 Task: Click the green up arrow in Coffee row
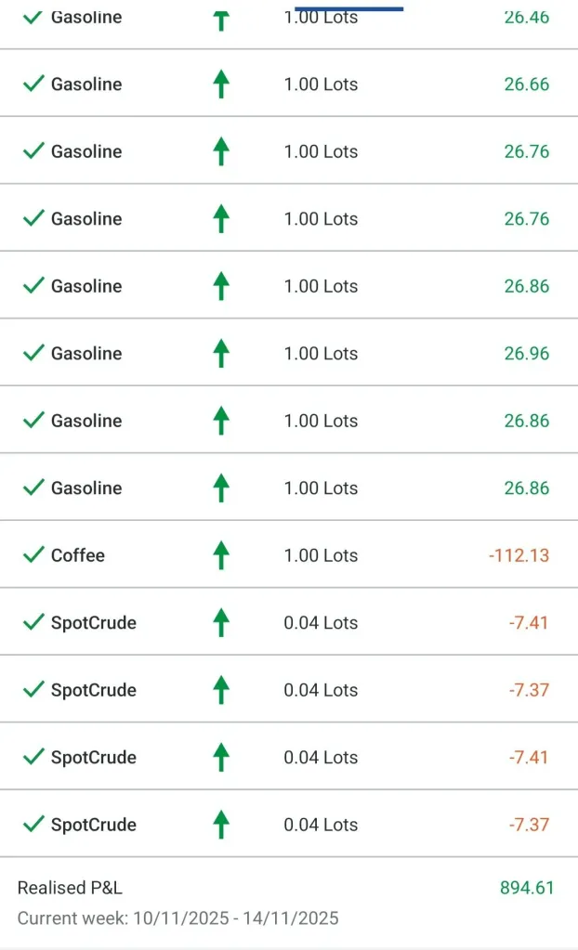tap(220, 555)
